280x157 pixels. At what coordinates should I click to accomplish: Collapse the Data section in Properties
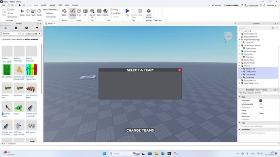[x=240, y=97]
